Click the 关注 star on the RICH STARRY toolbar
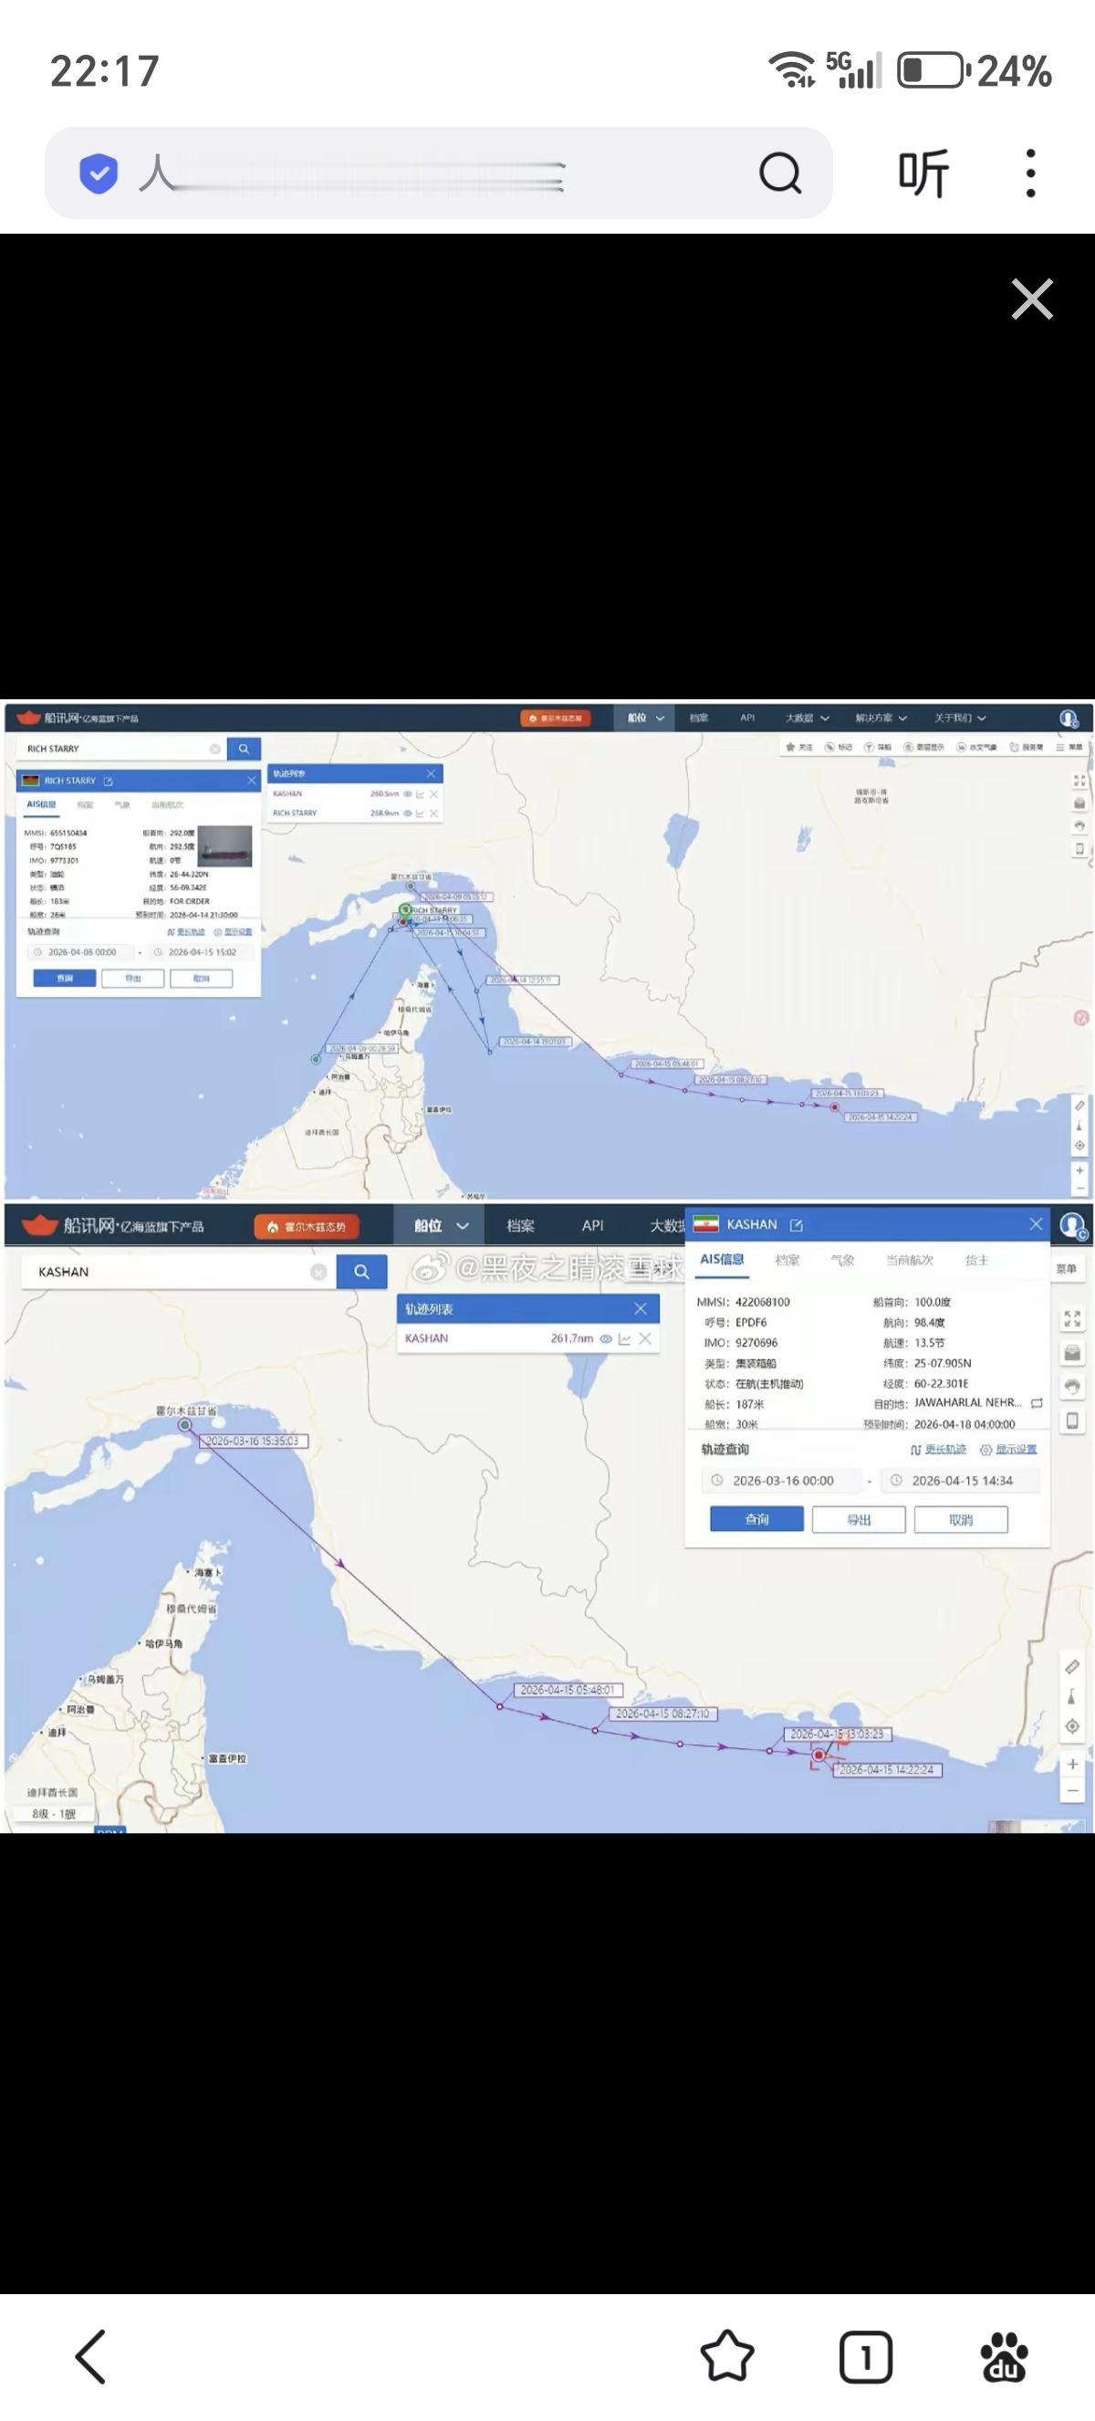This screenshot has height=2421, width=1095. coord(800,747)
